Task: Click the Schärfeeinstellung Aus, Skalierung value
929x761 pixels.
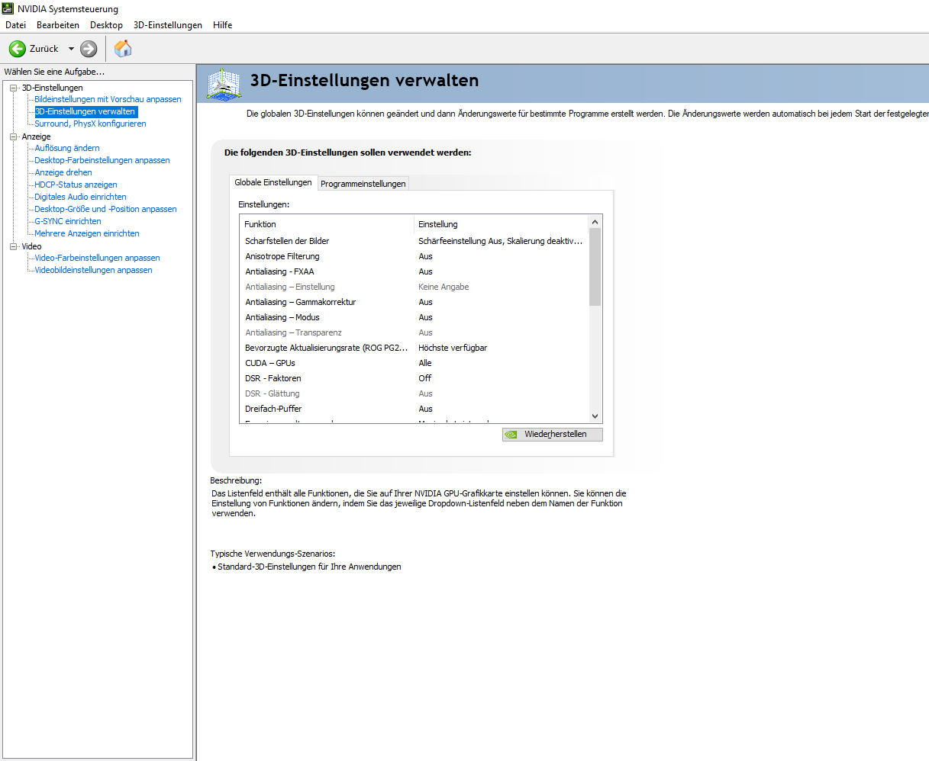Action: (500, 241)
